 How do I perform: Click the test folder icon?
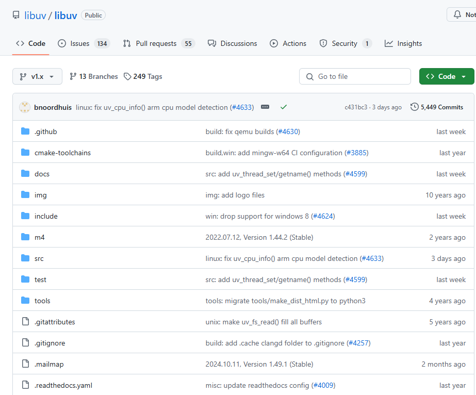(25, 279)
